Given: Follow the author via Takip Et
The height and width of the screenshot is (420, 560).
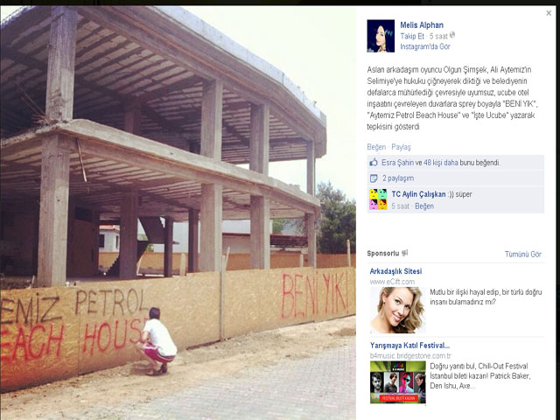Looking at the screenshot, I should coord(412,36).
